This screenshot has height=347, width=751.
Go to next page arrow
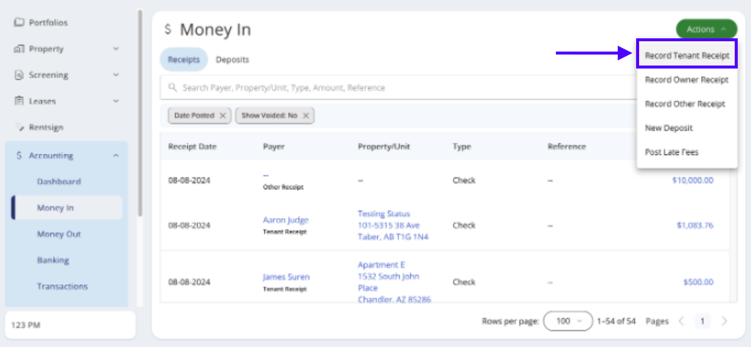point(724,321)
